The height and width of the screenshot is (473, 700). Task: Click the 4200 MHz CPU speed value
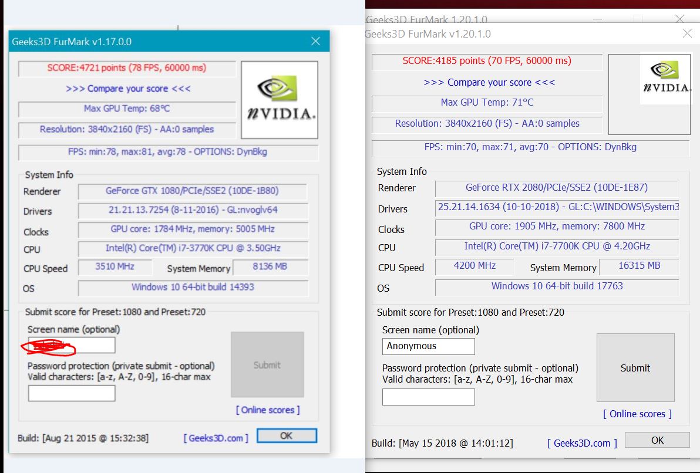click(x=474, y=266)
